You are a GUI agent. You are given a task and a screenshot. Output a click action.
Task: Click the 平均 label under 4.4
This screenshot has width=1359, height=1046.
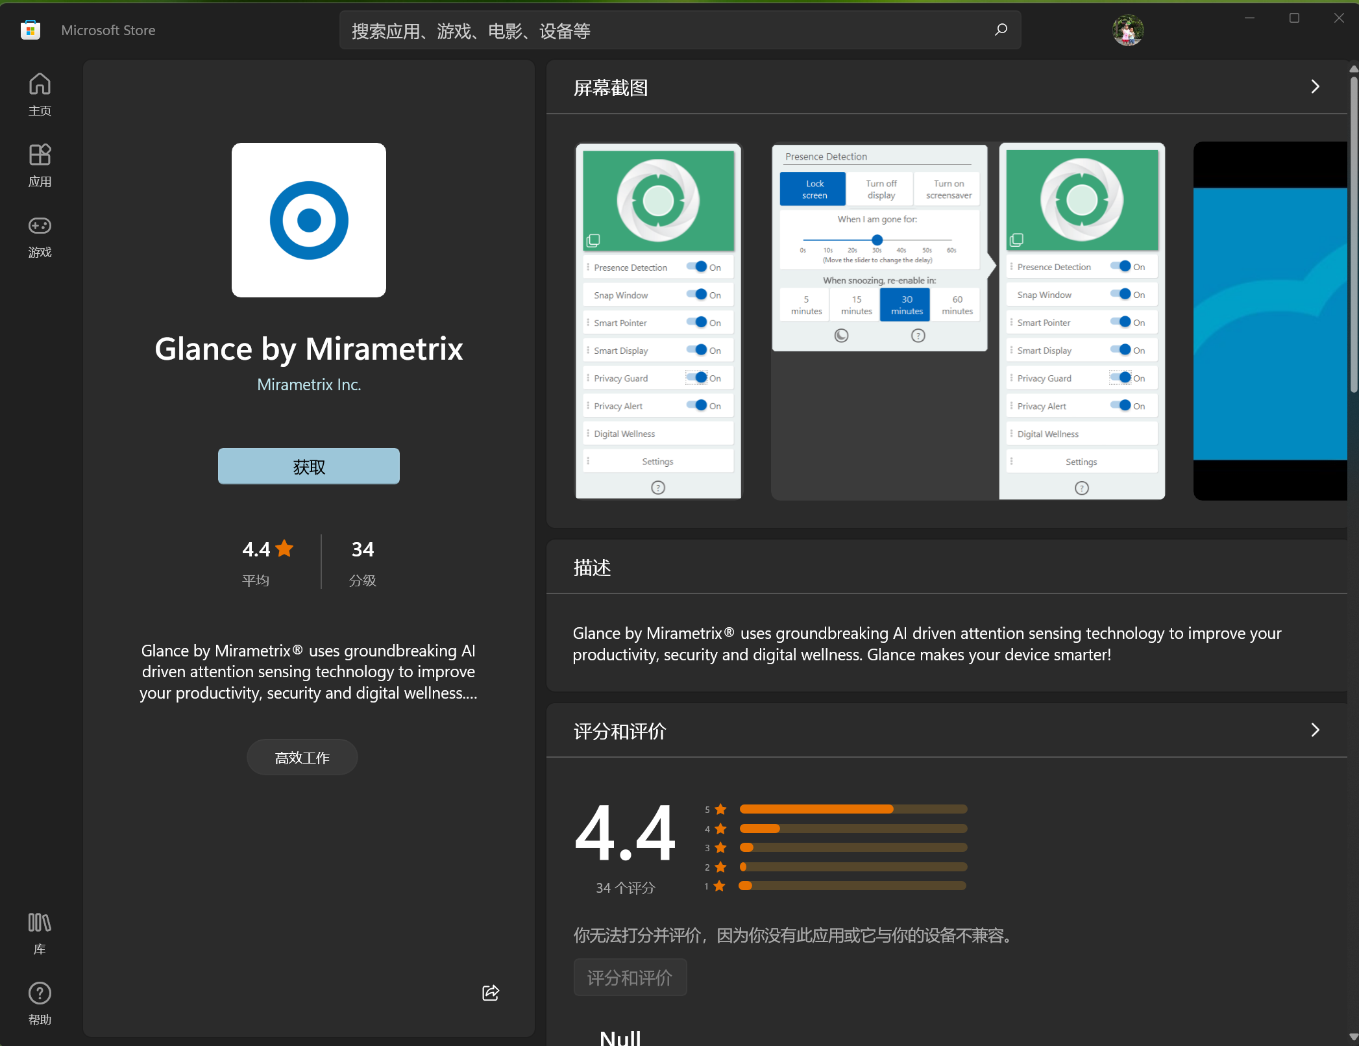[x=256, y=580]
